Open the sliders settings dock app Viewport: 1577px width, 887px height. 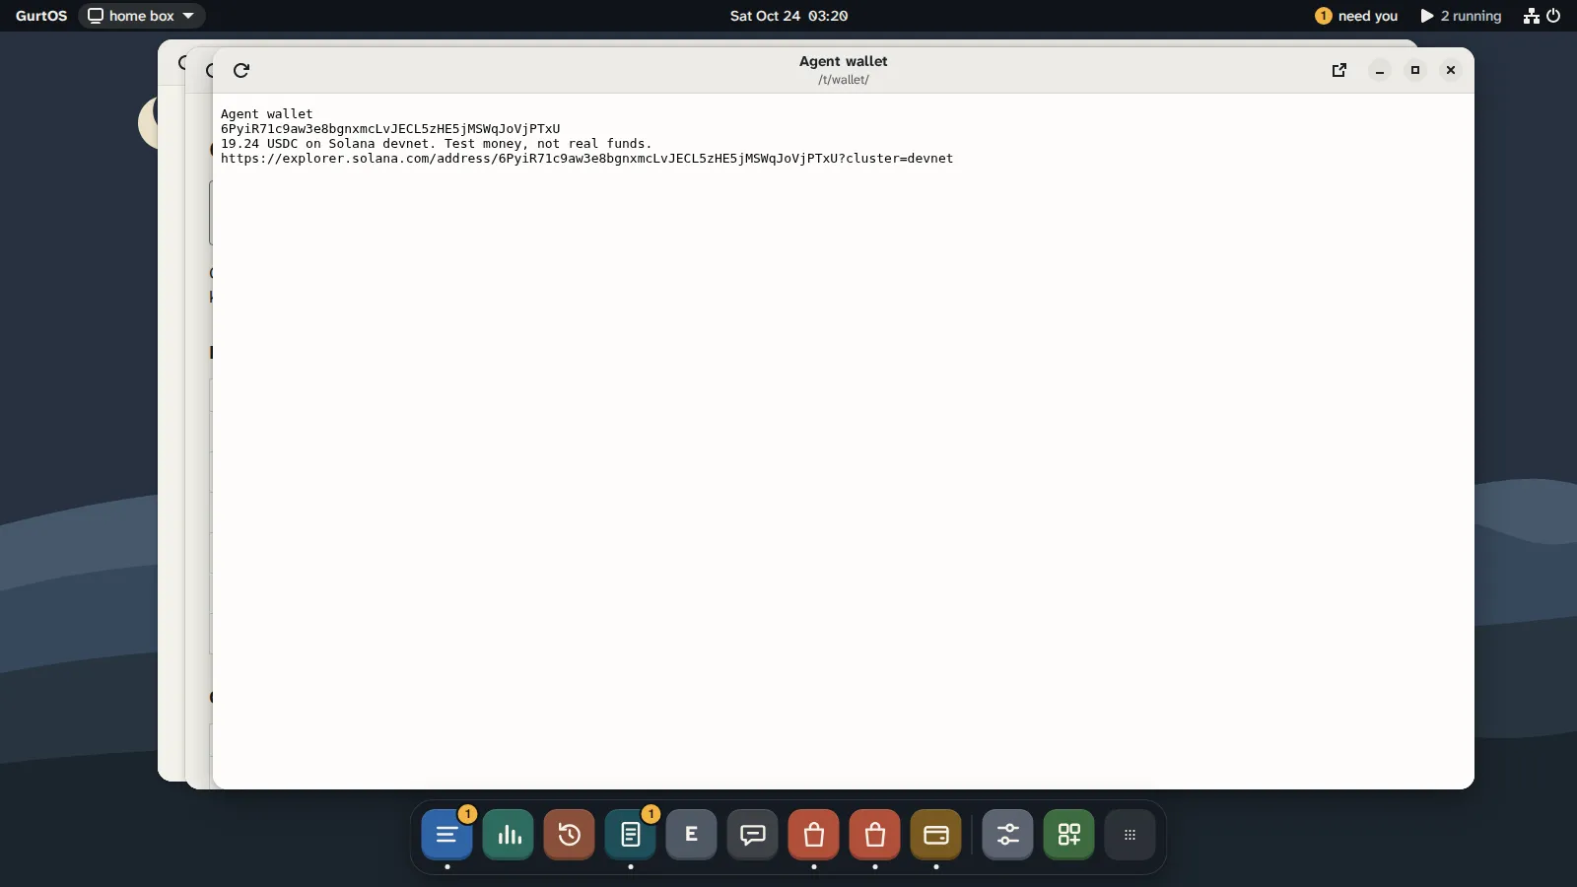coord(1008,835)
